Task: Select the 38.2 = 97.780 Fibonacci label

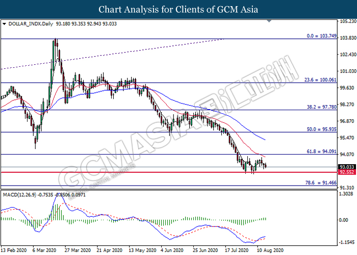Action: pyautogui.click(x=321, y=107)
